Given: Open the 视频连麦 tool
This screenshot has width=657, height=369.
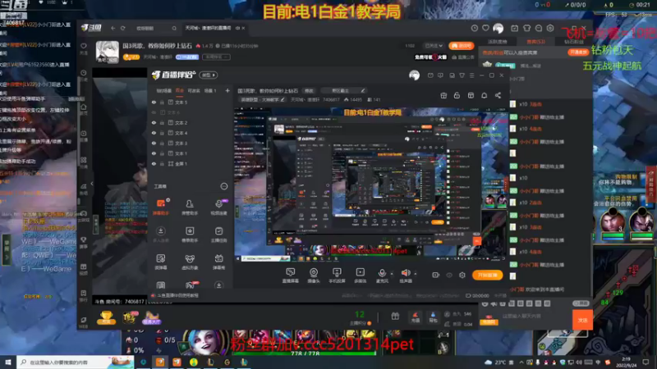Looking at the screenshot, I should [218, 207].
